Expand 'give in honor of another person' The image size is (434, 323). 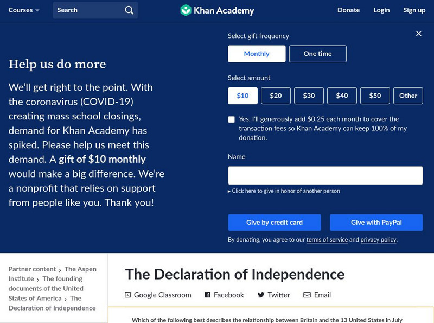coord(285,191)
